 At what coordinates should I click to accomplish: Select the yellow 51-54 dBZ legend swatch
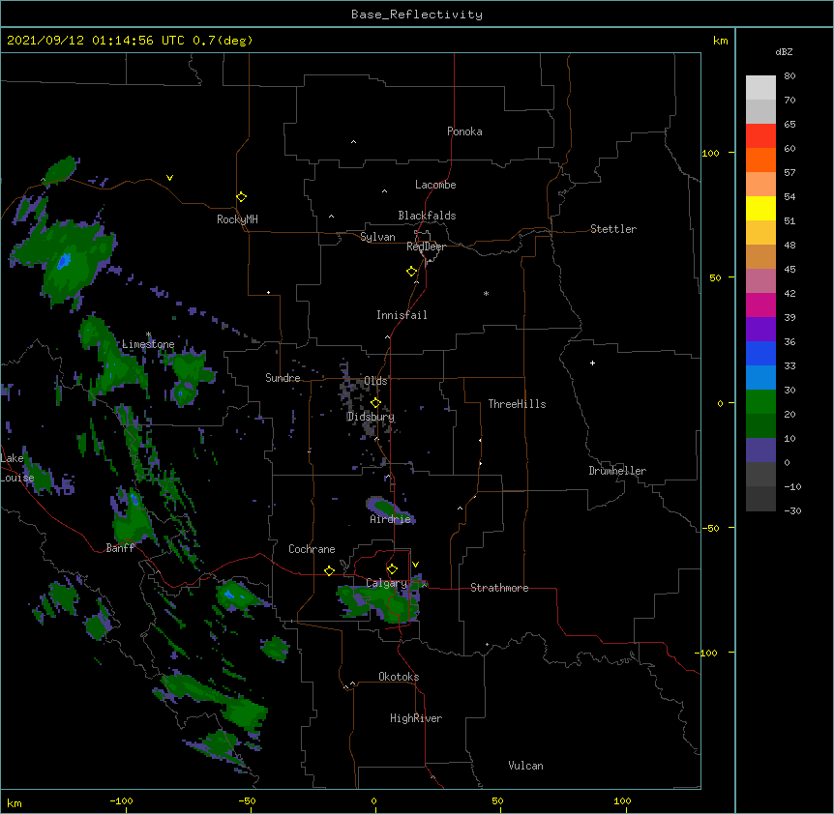[760, 208]
